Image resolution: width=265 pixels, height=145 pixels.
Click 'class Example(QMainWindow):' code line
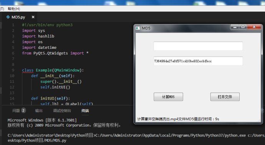(53, 70)
